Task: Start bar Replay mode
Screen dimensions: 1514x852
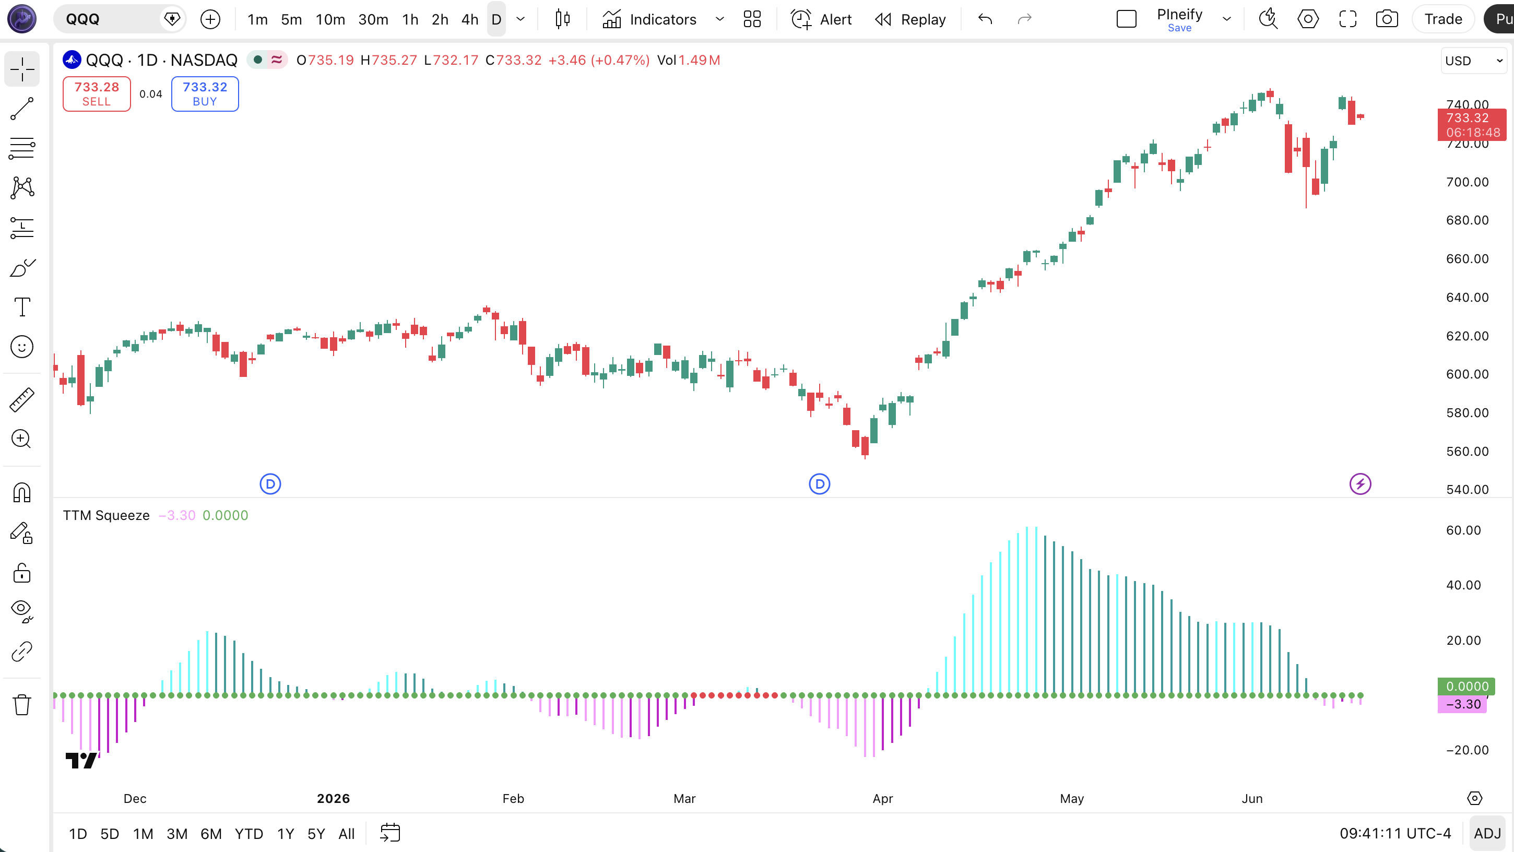Action: (910, 19)
